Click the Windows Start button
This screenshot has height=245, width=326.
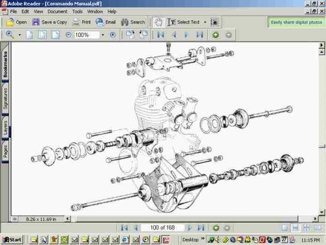tap(12, 240)
